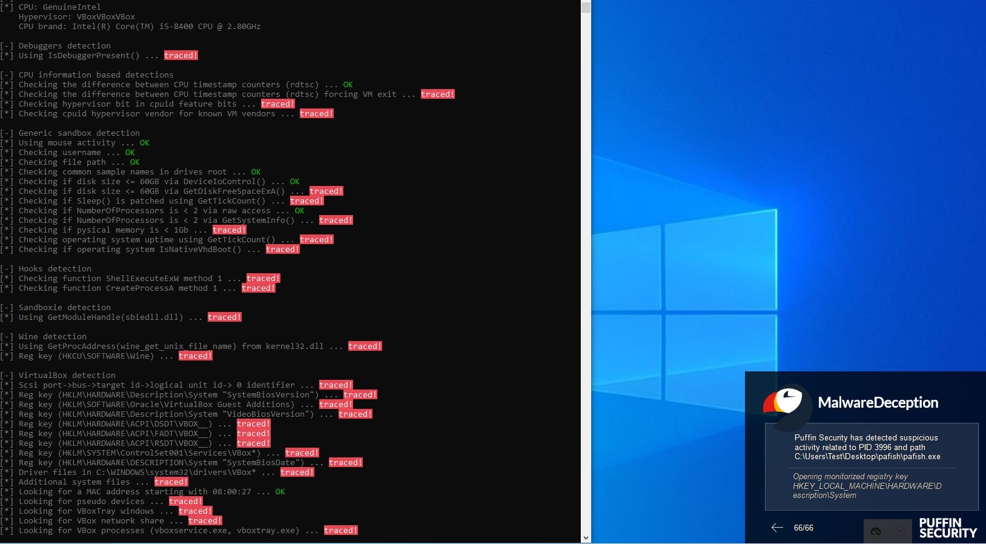Click the 'HARDWARE\ACPI\RSDT\VBOX__' reg key line

136,443
